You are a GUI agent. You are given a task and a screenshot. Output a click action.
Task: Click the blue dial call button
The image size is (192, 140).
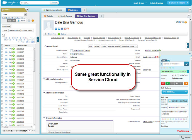tap(186, 64)
